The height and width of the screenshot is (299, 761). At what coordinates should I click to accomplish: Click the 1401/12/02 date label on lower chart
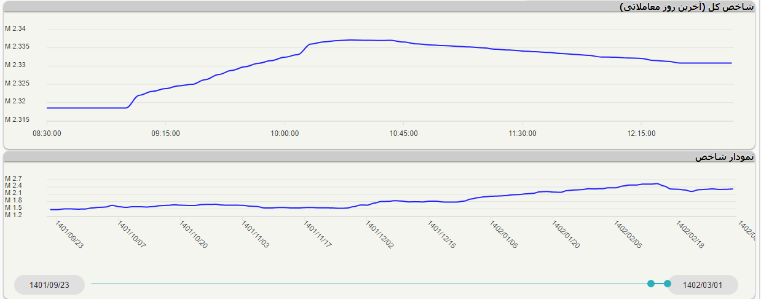pyautogui.click(x=380, y=234)
